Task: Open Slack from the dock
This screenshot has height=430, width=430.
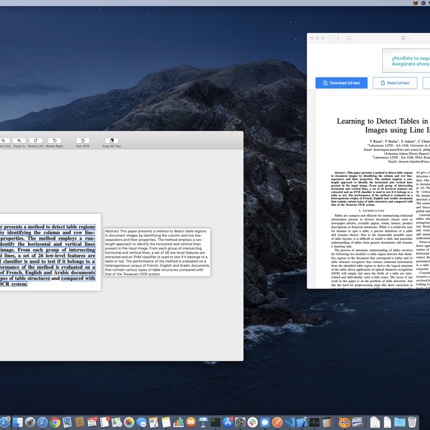Action: (x=253, y=423)
